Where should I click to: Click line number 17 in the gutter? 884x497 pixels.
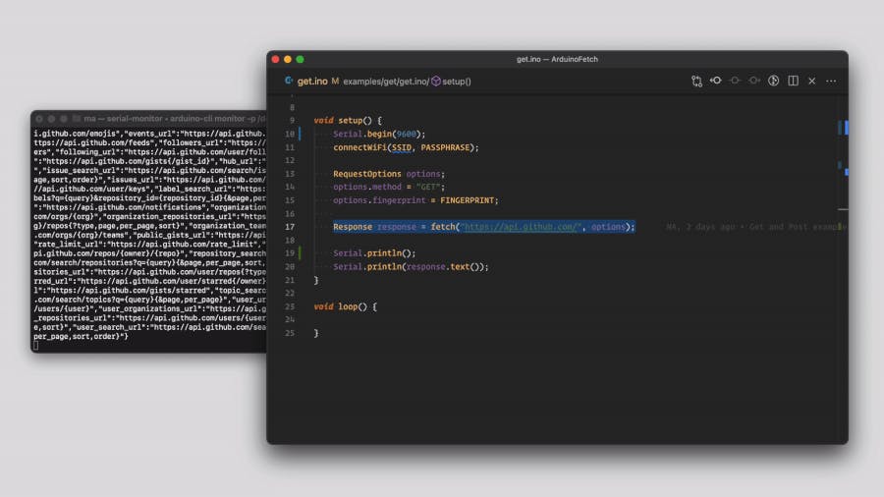(x=289, y=227)
